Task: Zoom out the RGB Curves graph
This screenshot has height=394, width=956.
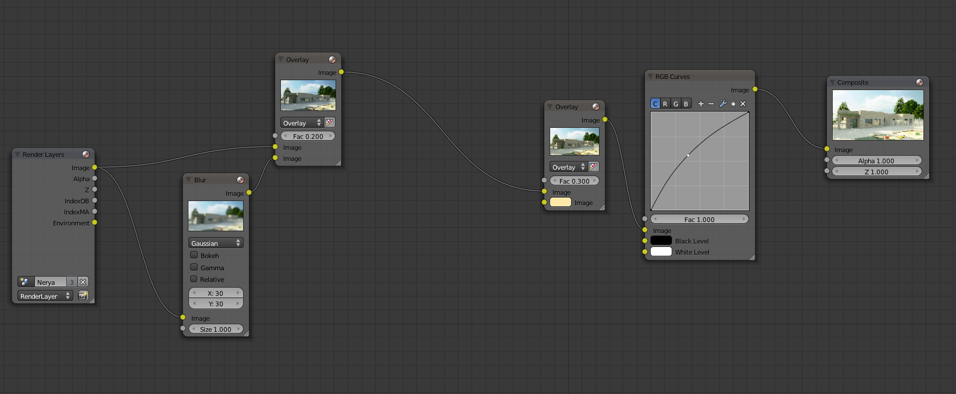Action: pos(711,104)
